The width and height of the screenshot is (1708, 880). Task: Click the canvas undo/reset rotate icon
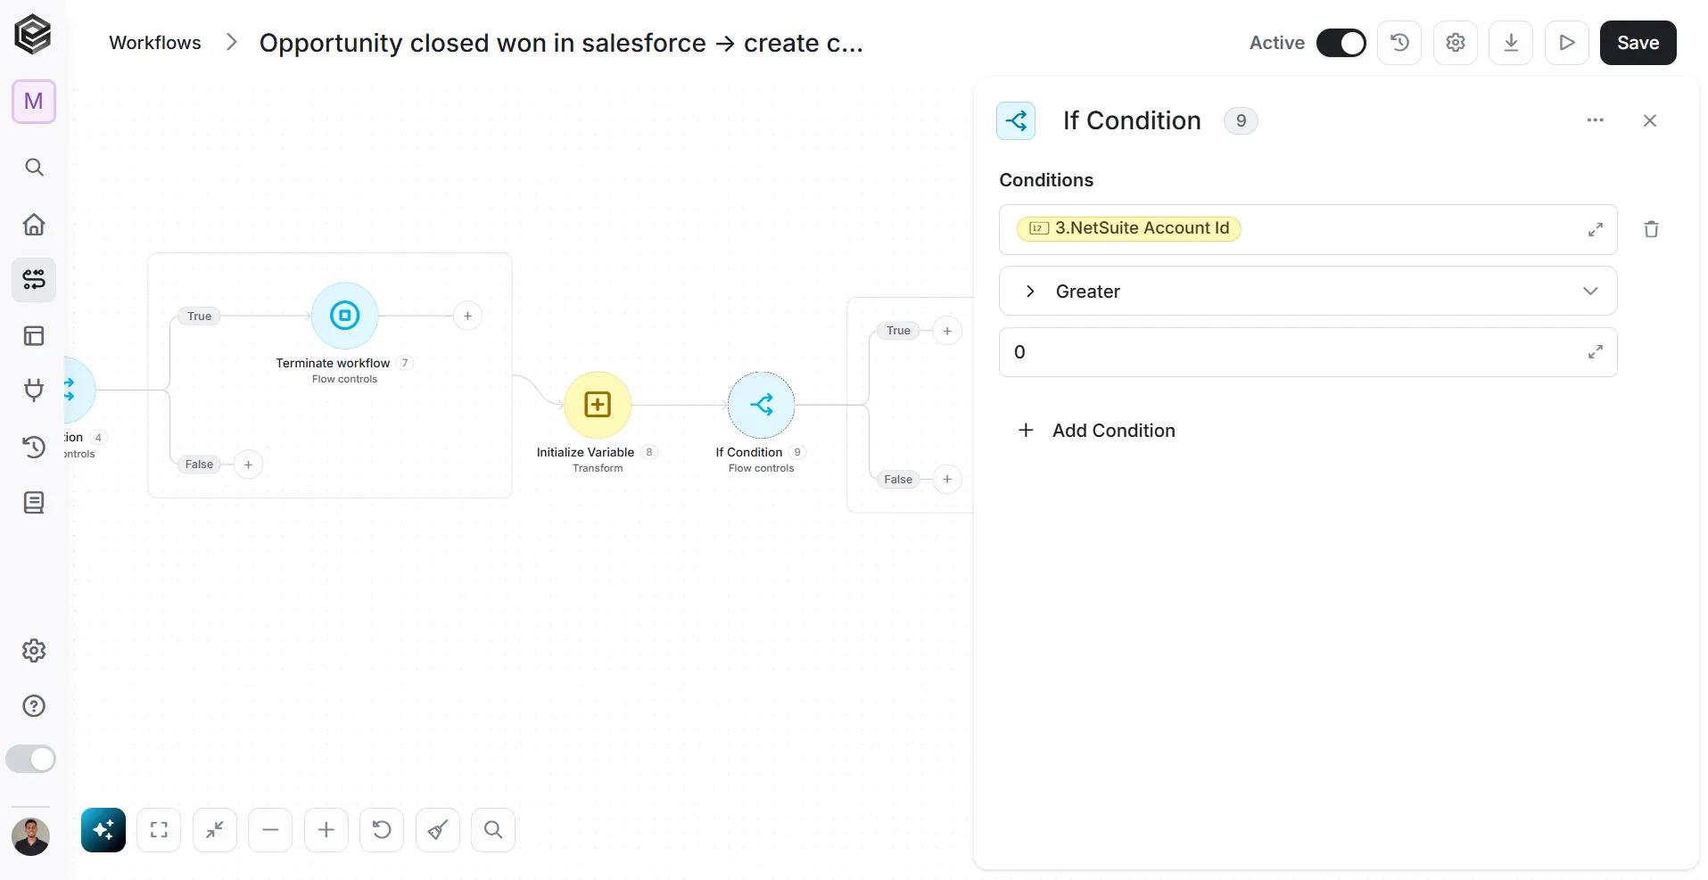tap(382, 830)
